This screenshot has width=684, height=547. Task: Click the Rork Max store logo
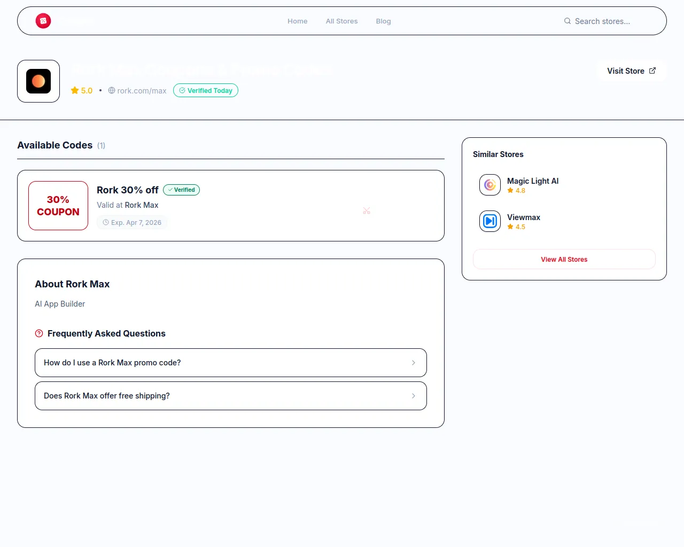(x=38, y=81)
